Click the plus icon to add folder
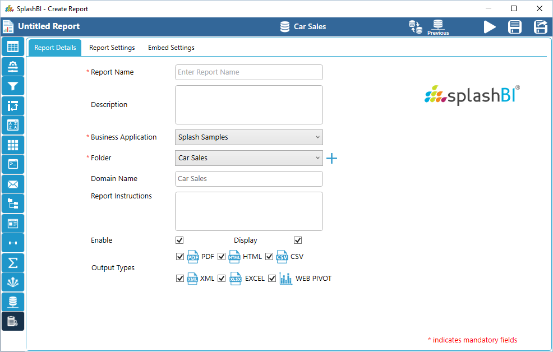Image resolution: width=553 pixels, height=352 pixels. click(332, 159)
